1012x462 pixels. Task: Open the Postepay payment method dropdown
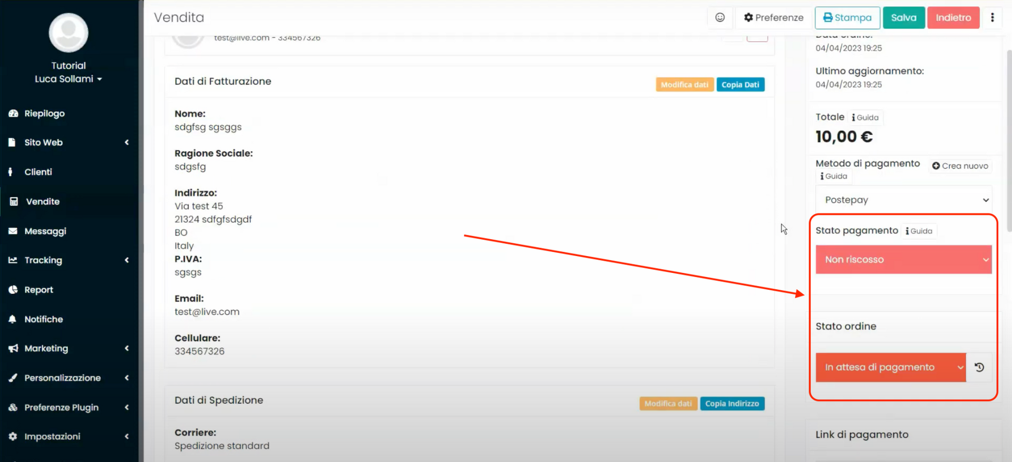click(903, 200)
